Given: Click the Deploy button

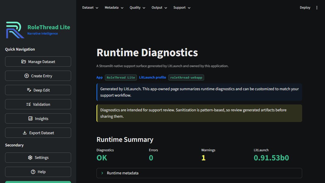Looking at the screenshot, I should (305, 8).
